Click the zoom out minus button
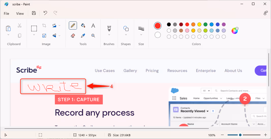The image size is (271, 139). (222, 135)
